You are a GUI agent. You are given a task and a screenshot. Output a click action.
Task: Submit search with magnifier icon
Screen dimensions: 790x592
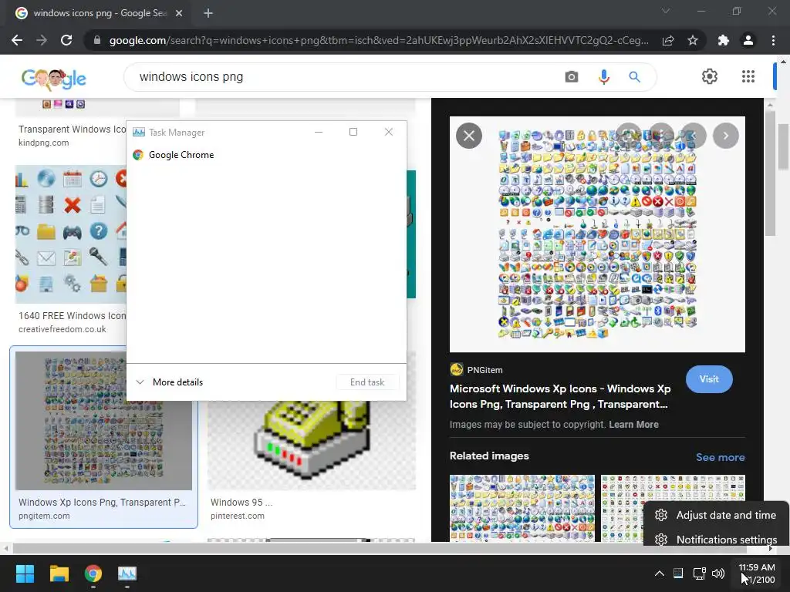click(x=634, y=77)
